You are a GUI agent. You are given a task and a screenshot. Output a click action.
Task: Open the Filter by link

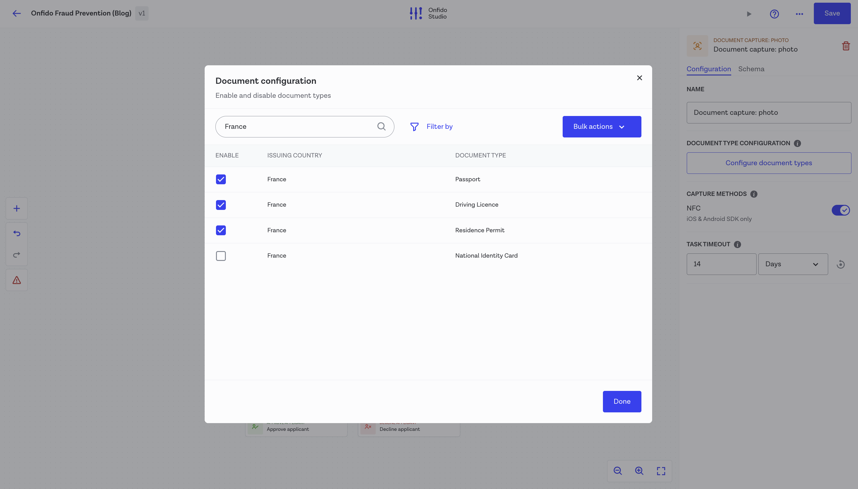click(x=439, y=127)
